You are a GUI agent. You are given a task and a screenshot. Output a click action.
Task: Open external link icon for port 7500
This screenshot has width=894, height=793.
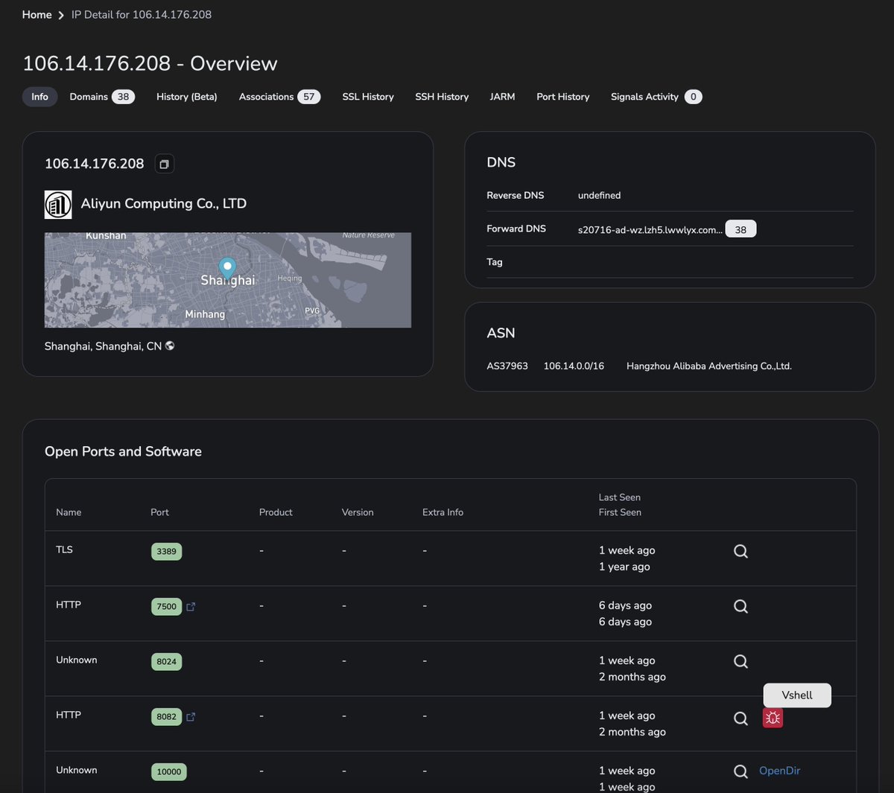pos(191,607)
